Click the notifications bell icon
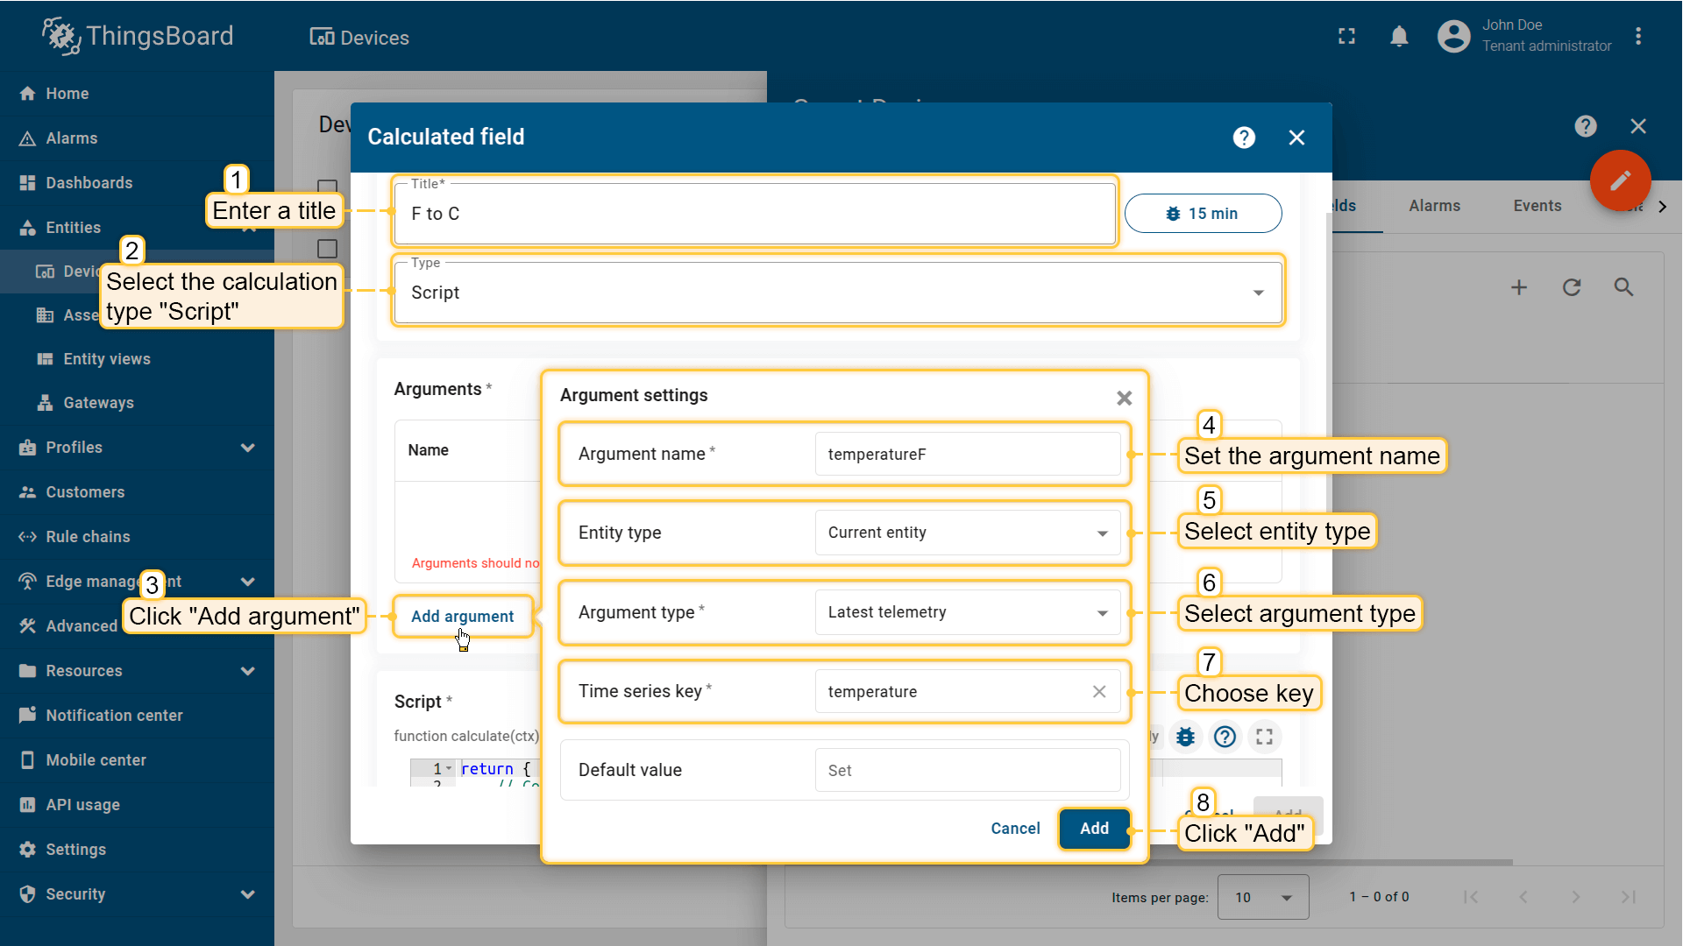The image size is (1683, 946). 1399,37
